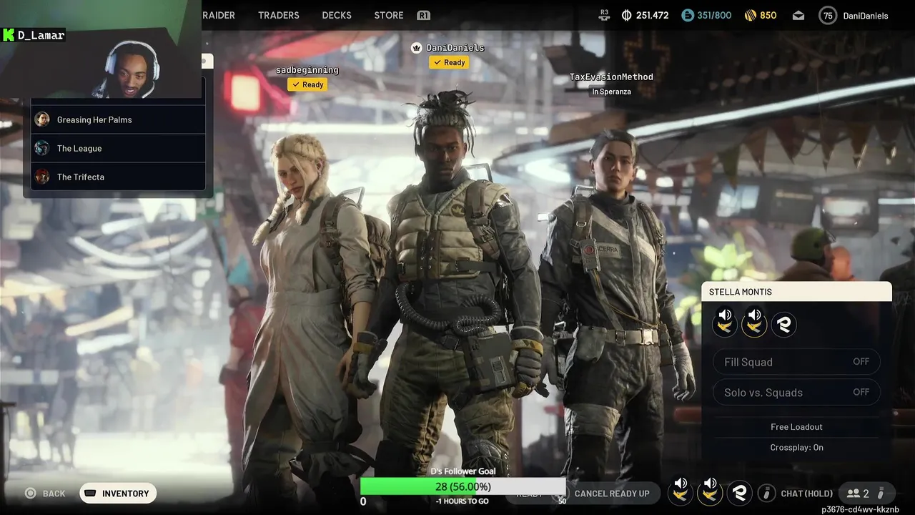This screenshot has width=915, height=515.
Task: Click D's Follower Goal label
Action: click(463, 471)
